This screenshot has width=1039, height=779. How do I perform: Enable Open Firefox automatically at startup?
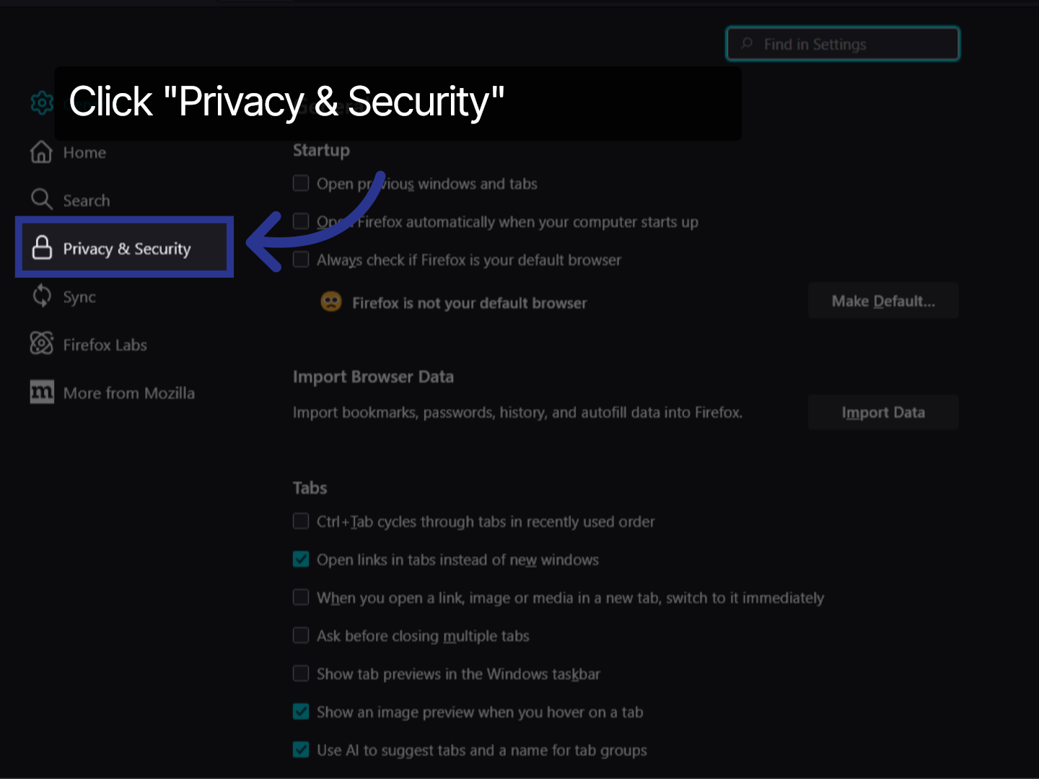(x=301, y=221)
